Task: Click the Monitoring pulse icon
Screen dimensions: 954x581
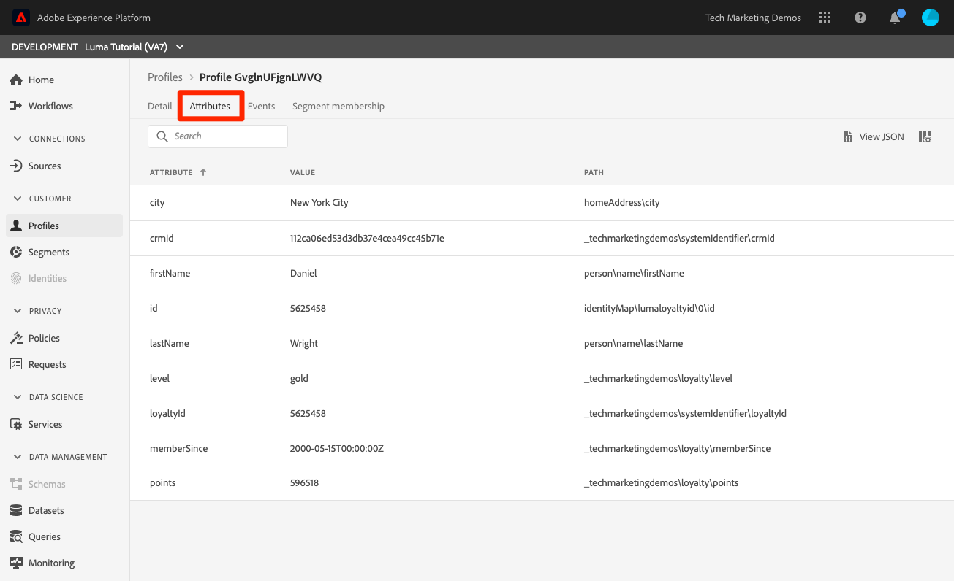Action: point(16,563)
